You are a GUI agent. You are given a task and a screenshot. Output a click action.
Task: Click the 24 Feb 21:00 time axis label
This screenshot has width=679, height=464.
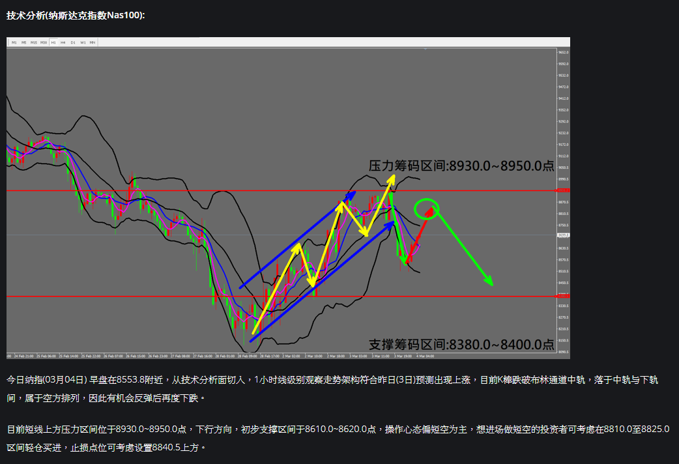click(24, 356)
